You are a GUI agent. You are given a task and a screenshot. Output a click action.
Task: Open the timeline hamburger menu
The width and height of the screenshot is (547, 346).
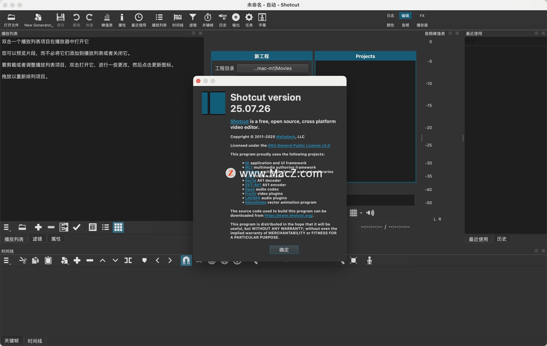pyautogui.click(x=7, y=261)
